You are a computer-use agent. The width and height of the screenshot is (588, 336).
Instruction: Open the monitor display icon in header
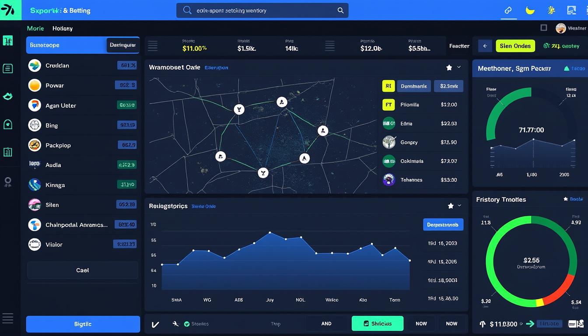571,10
